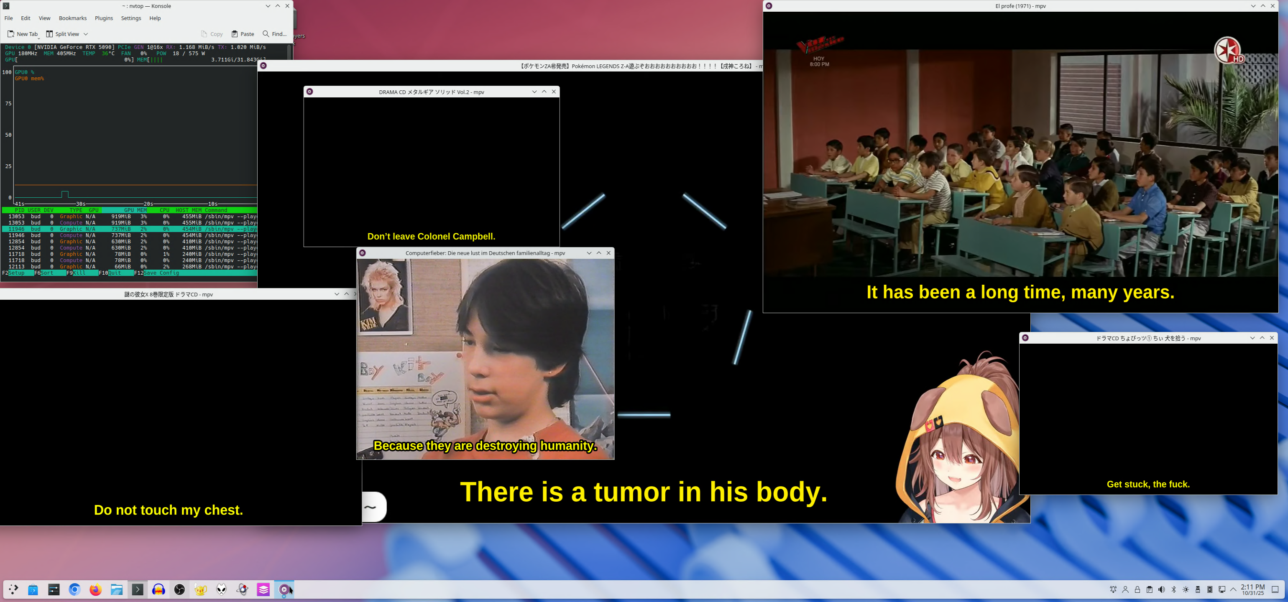Open OBS Studio from the taskbar
Screen dimensions: 1288x602
point(179,589)
